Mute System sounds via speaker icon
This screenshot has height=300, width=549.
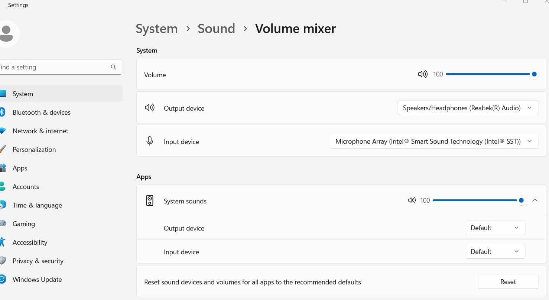tap(412, 200)
